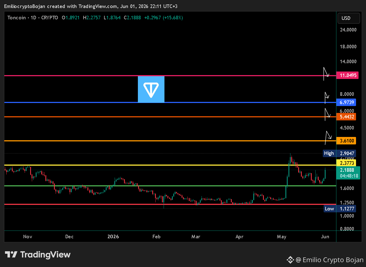
Task: Select the yellow 2.3773 price label
Action: coord(346,163)
